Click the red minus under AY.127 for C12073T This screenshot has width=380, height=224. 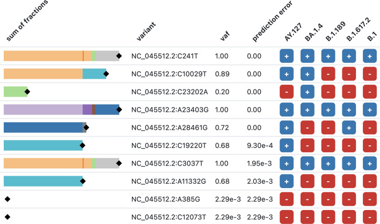[x=287, y=217]
